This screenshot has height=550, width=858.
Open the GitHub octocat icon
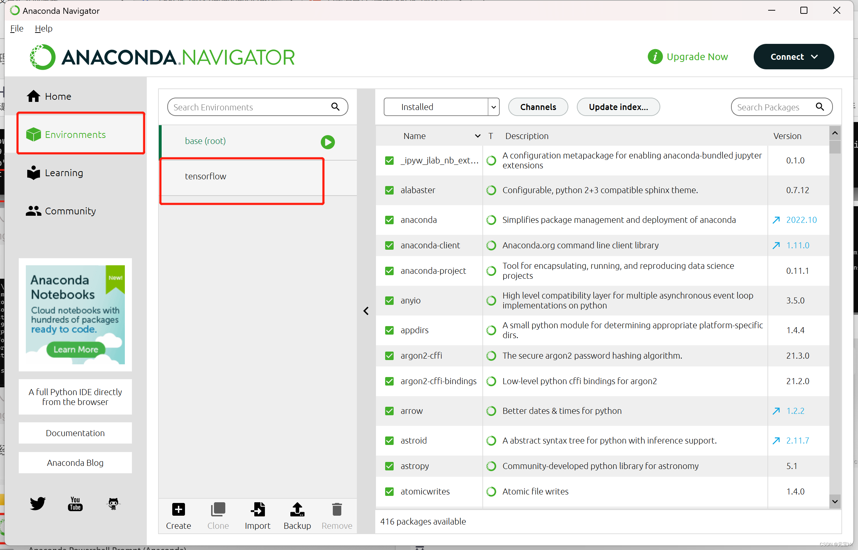[x=113, y=504]
